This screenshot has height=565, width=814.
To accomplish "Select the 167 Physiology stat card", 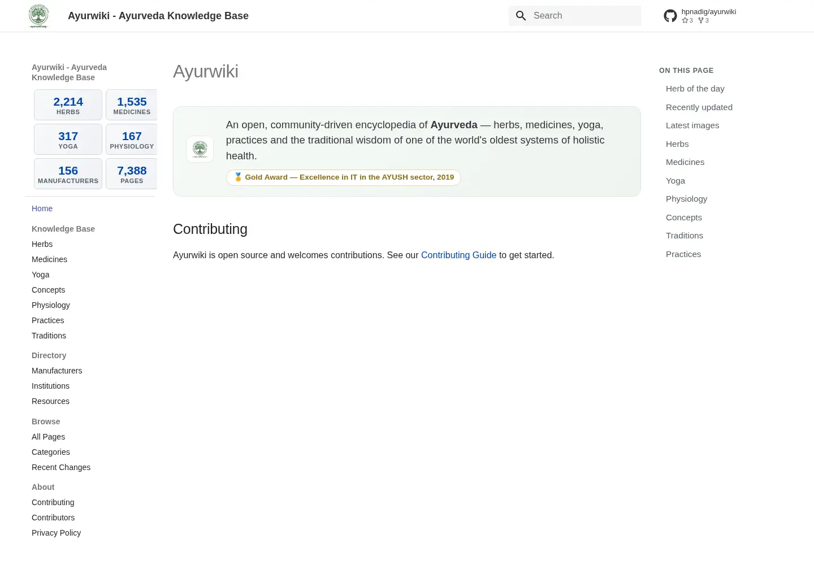I will tap(132, 140).
